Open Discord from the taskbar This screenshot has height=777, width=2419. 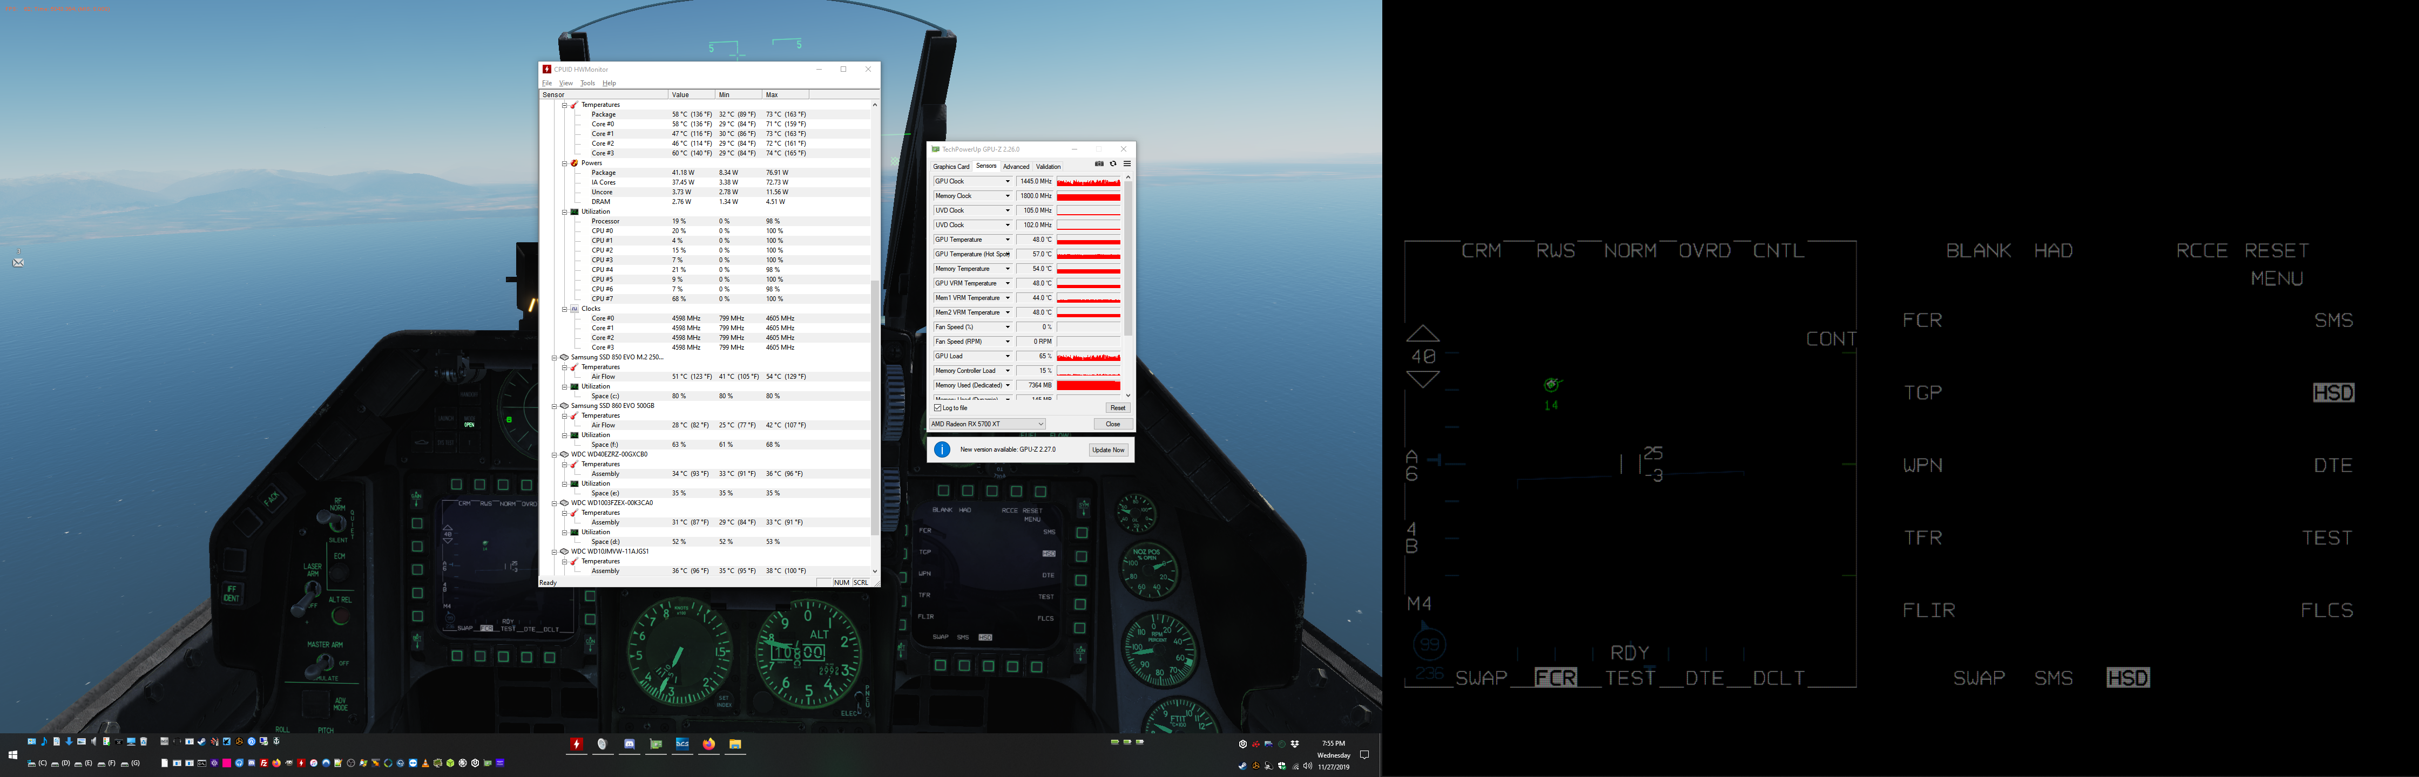(x=629, y=744)
